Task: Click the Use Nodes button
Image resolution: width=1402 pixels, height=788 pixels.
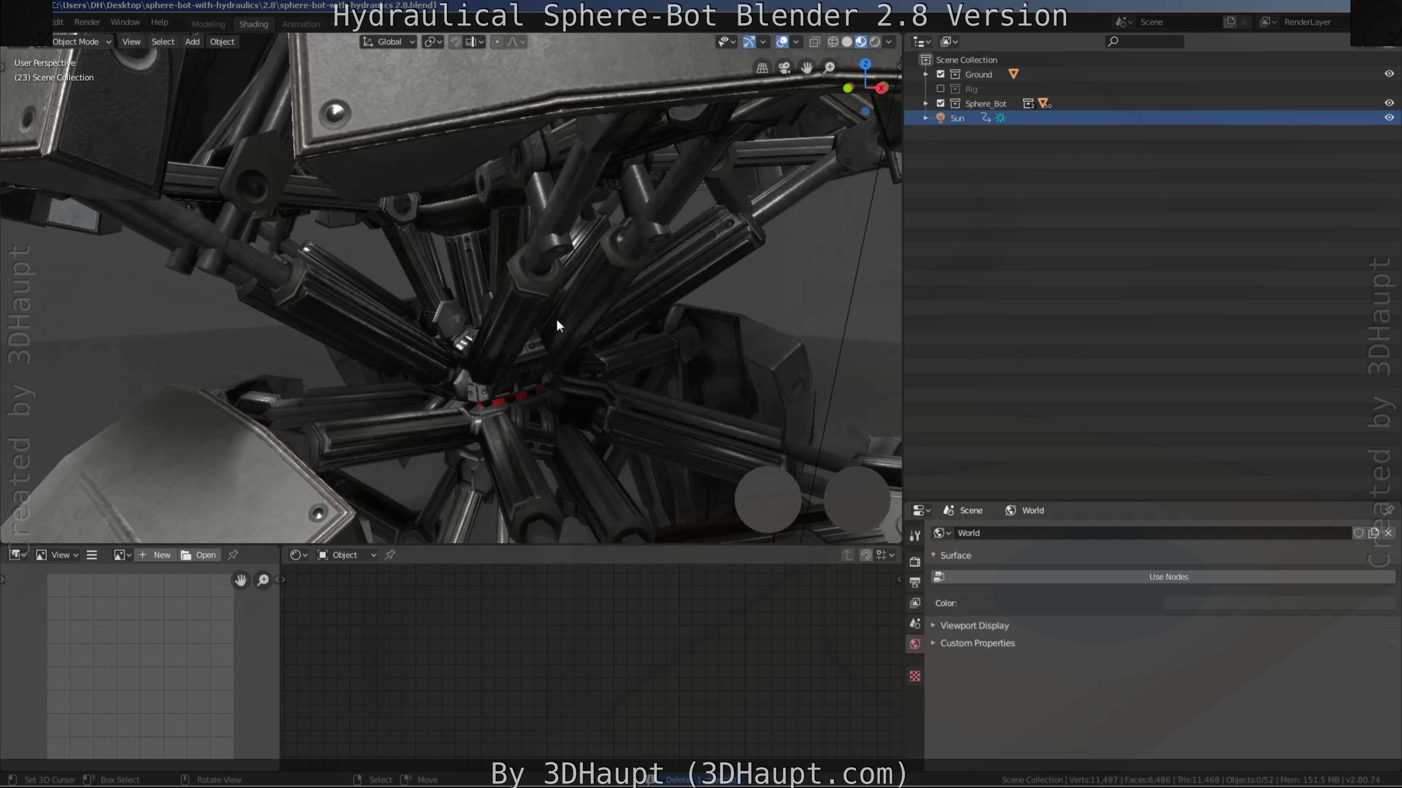Action: [1163, 577]
